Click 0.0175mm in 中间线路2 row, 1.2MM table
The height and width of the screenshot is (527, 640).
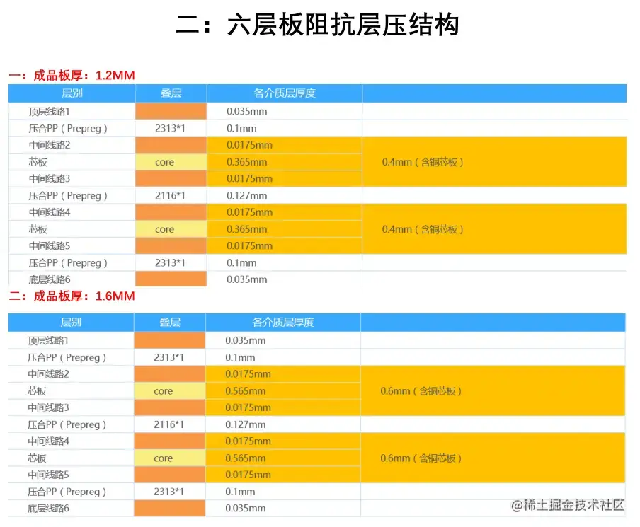coord(249,145)
